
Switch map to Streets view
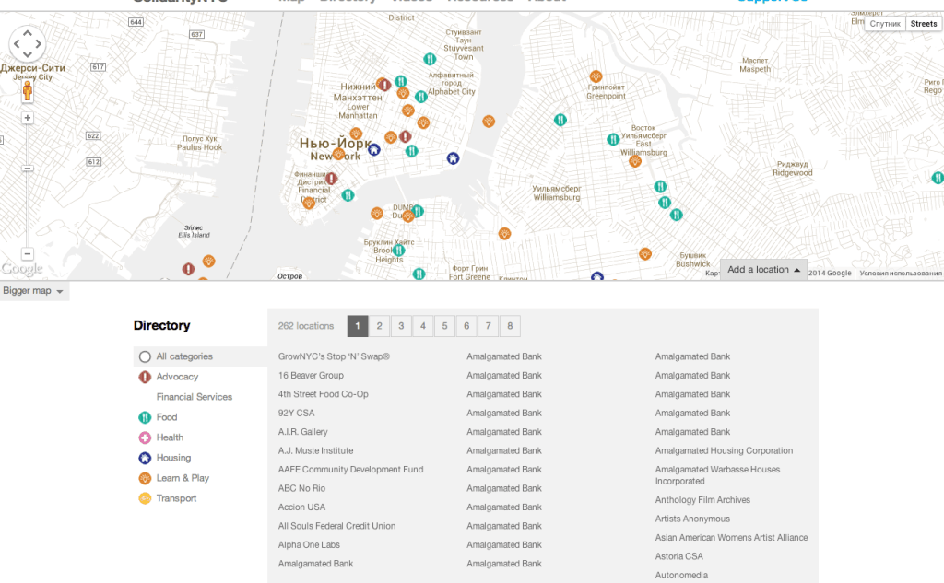[x=923, y=24]
